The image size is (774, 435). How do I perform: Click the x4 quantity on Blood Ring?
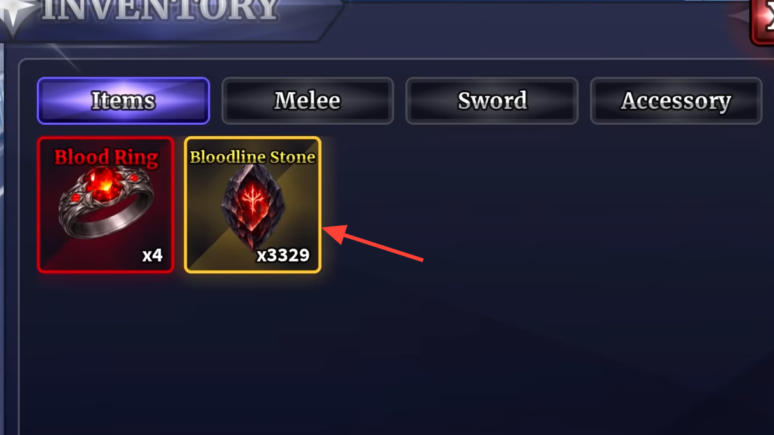152,256
